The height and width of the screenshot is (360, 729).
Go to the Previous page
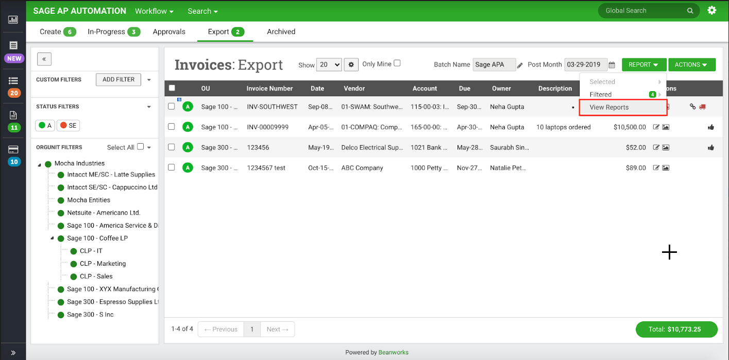click(221, 329)
